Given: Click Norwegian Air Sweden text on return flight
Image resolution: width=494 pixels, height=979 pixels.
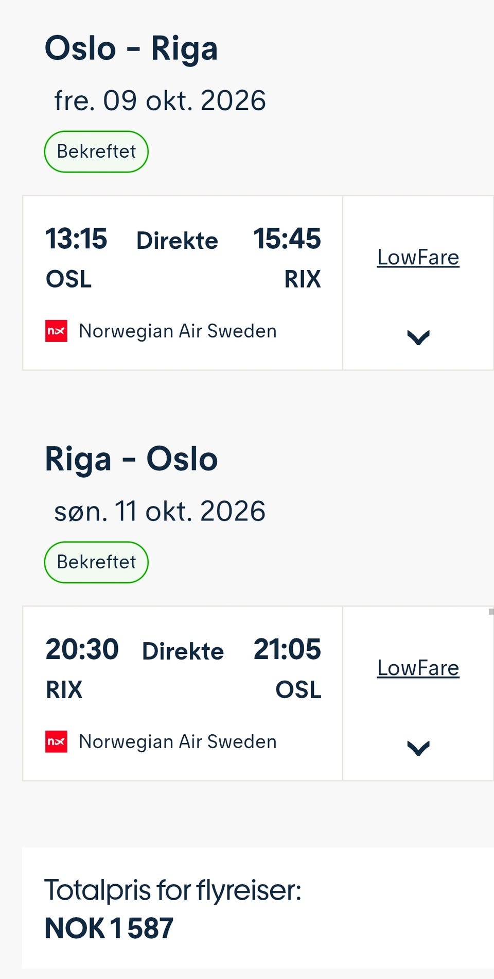Looking at the screenshot, I should [178, 742].
